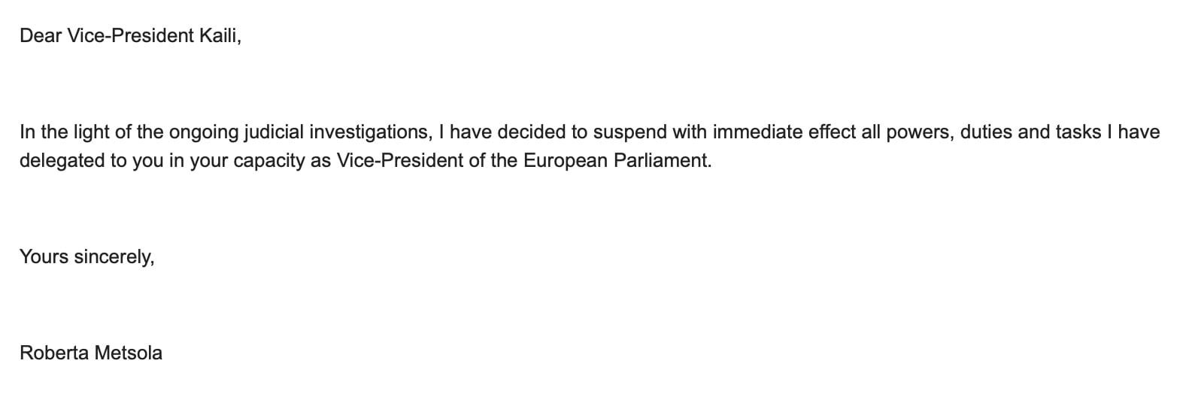Screen dimensions: 1198x394
Task: Click the name "Kaili" in the salutation
Action: click(219, 35)
